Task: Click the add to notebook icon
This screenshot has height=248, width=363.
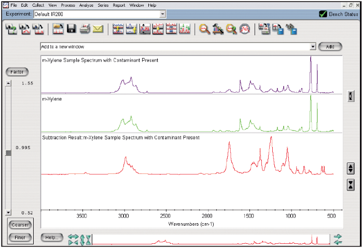Action: pyautogui.click(x=278, y=30)
